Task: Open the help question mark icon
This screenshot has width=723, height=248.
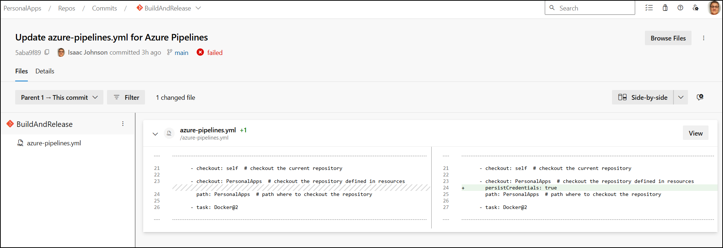Action: [680, 8]
